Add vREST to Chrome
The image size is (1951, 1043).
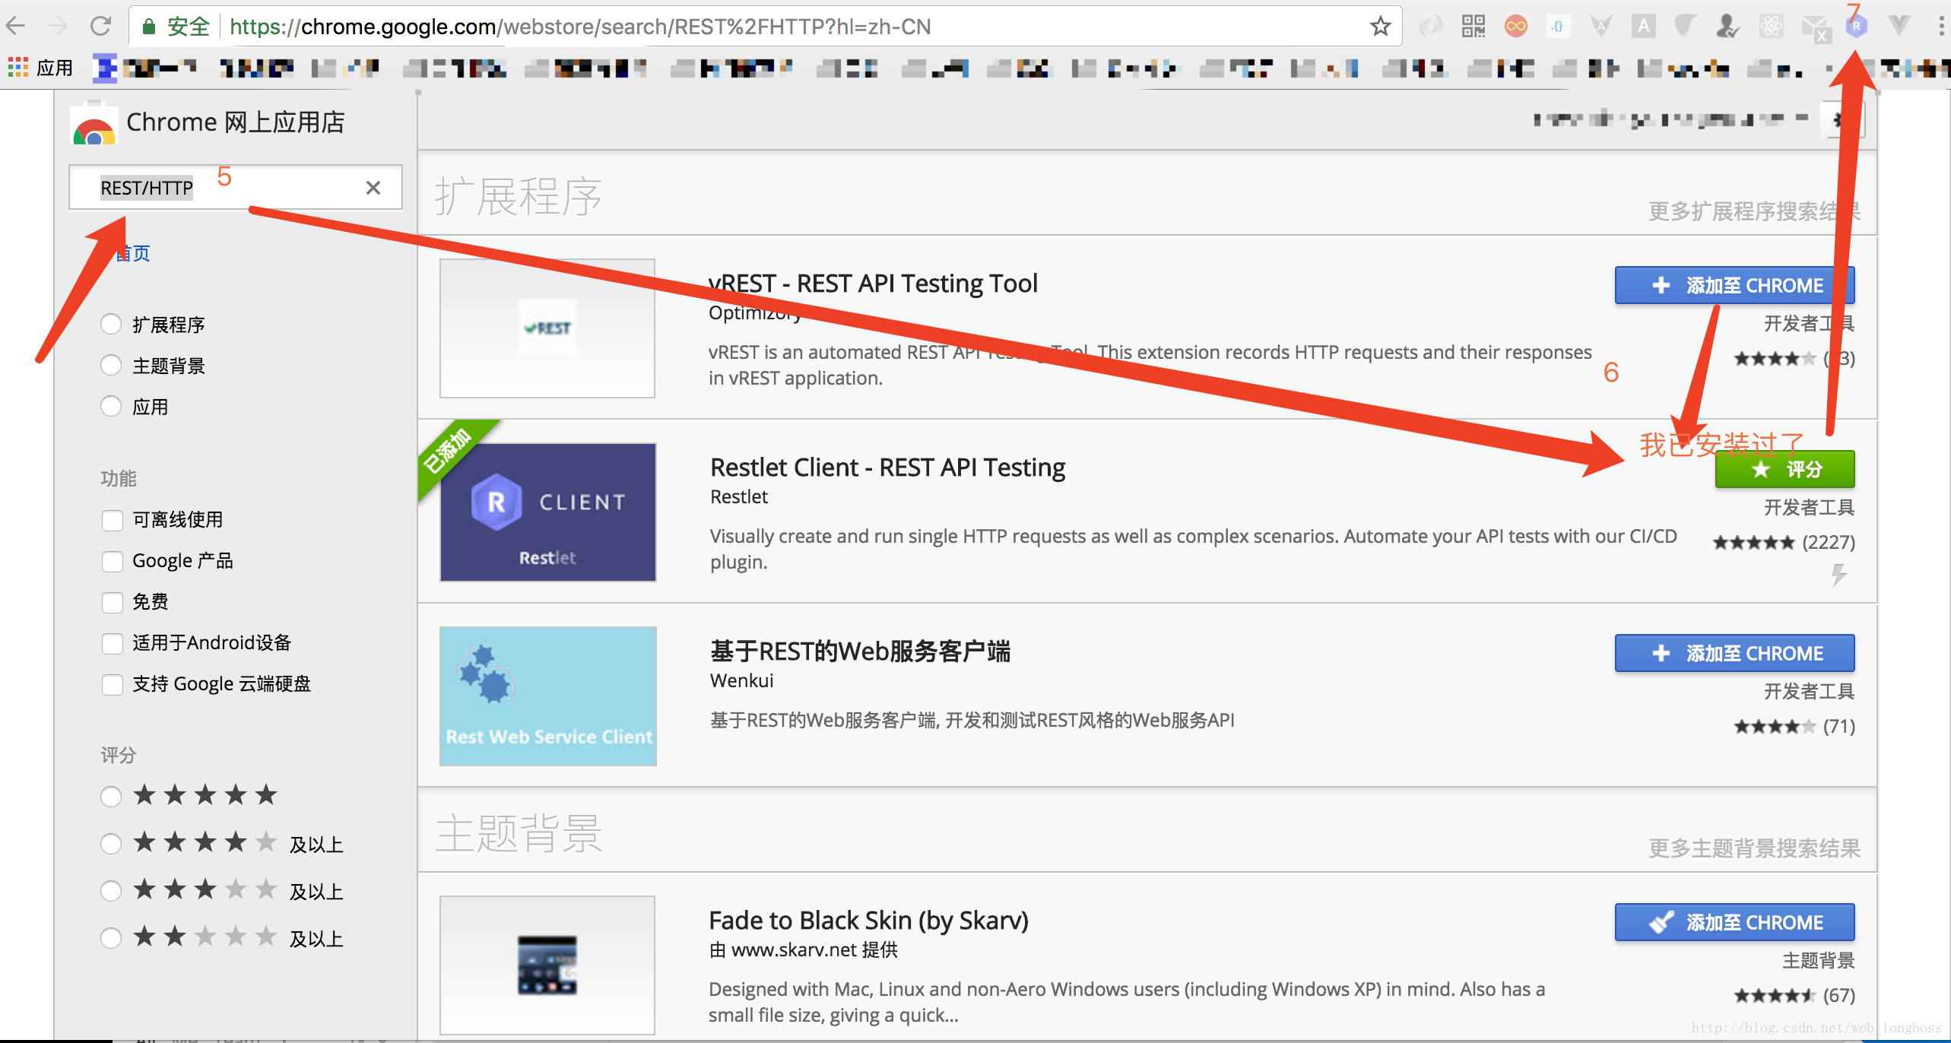click(1734, 285)
